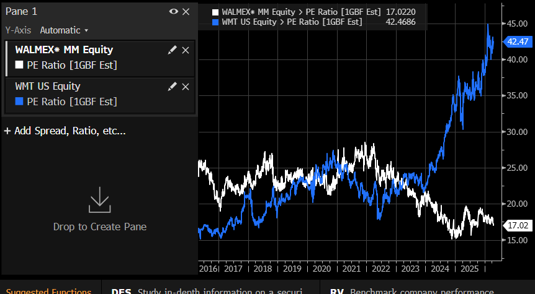Click the 2016 x-axis label
The image size is (535, 294).
[208, 269]
